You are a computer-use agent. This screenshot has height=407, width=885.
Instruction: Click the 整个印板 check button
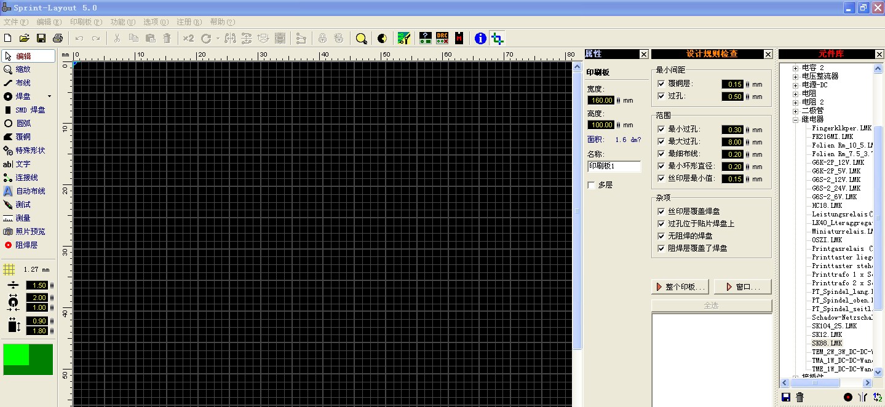(680, 286)
